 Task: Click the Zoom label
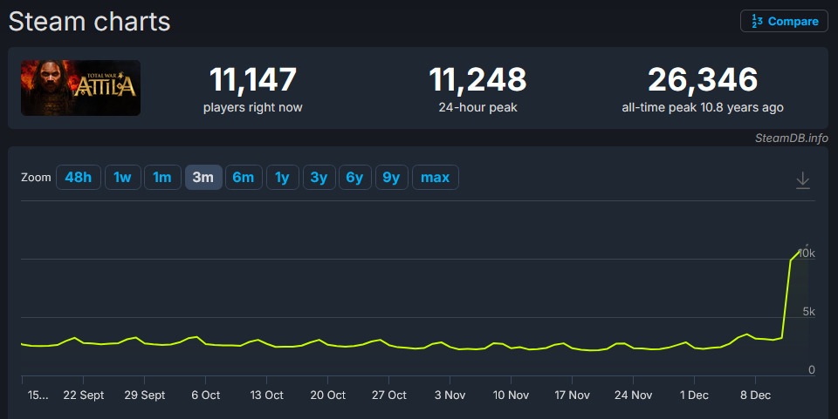click(36, 178)
